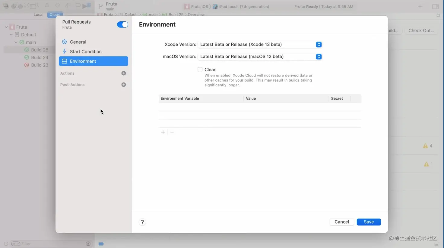
Task: Add a new Action with plus icon
Action: (x=124, y=73)
